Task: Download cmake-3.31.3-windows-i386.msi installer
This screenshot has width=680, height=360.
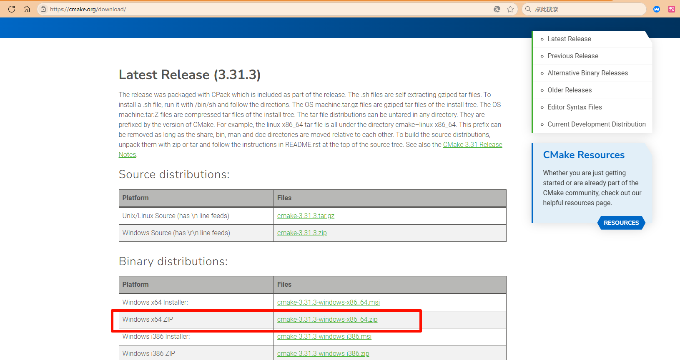Action: point(324,337)
